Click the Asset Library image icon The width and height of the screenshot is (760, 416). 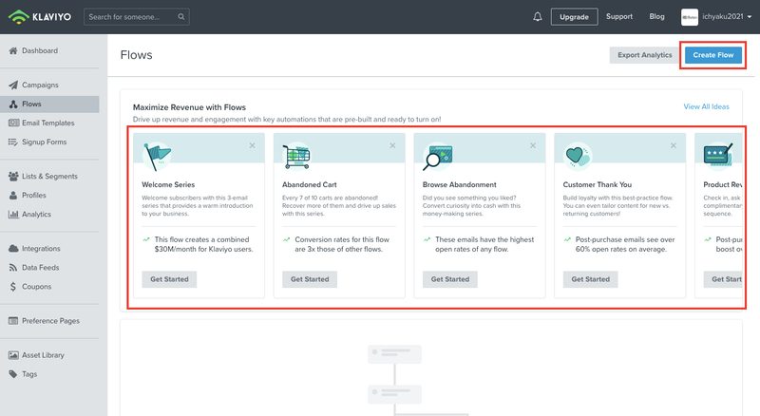(x=13, y=355)
